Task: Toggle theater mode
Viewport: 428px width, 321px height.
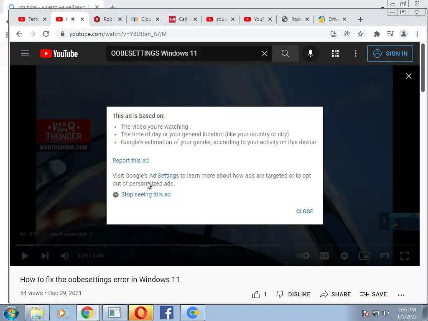Action: click(385, 256)
